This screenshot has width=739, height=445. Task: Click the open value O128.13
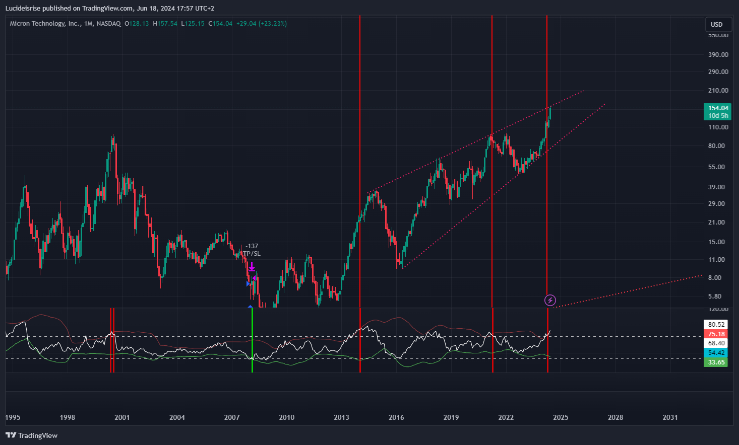tap(137, 23)
